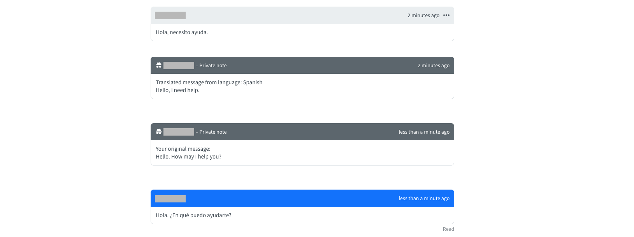
Task: Click the sender name on the first customer message
Action: tap(170, 16)
